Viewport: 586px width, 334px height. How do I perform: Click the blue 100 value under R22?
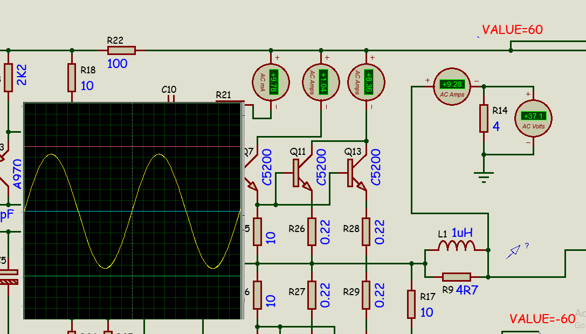pyautogui.click(x=117, y=64)
